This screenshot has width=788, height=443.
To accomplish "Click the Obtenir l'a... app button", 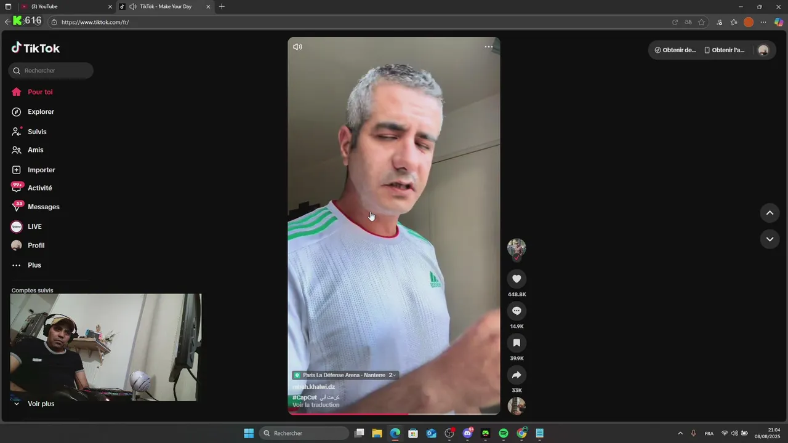I will tap(725, 50).
